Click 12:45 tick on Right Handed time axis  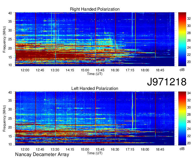(x=40, y=70)
